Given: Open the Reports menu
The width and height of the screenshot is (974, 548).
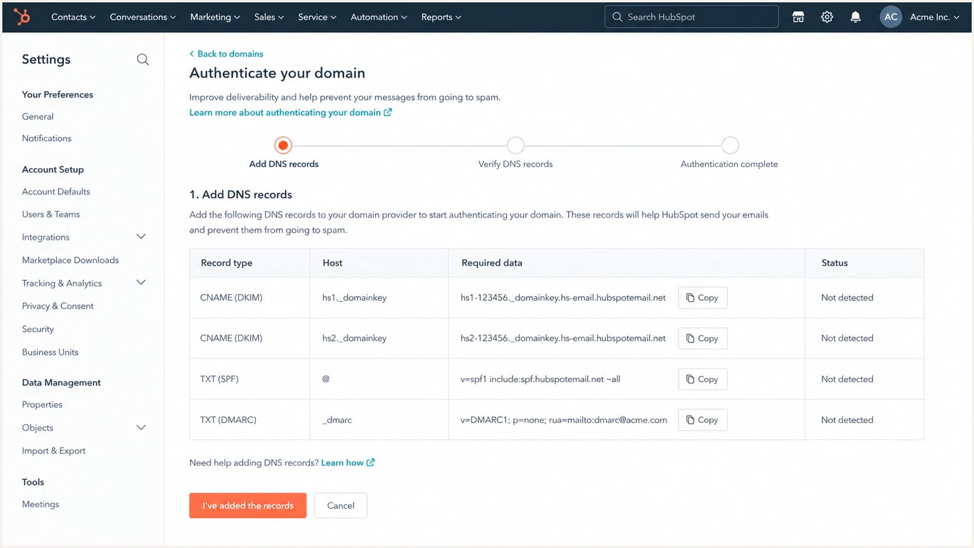Looking at the screenshot, I should pyautogui.click(x=441, y=17).
